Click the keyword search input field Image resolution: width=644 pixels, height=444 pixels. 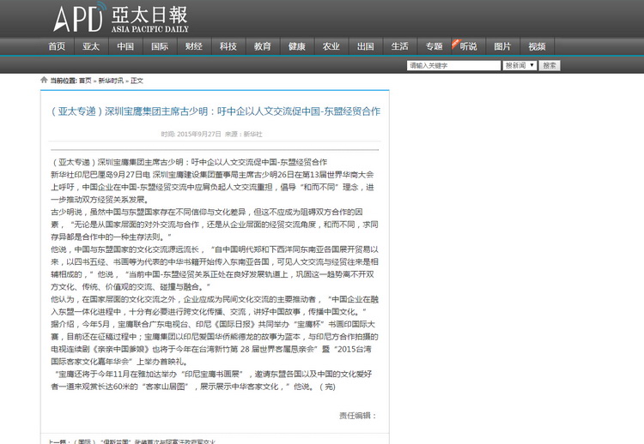click(x=453, y=65)
